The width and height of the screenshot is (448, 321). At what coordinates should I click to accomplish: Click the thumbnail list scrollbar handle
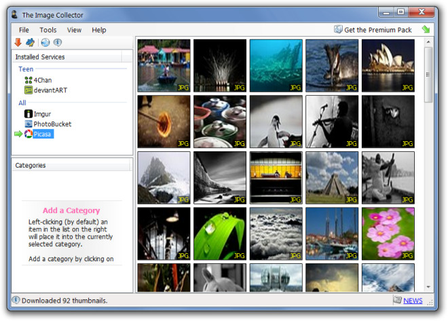coord(428,75)
